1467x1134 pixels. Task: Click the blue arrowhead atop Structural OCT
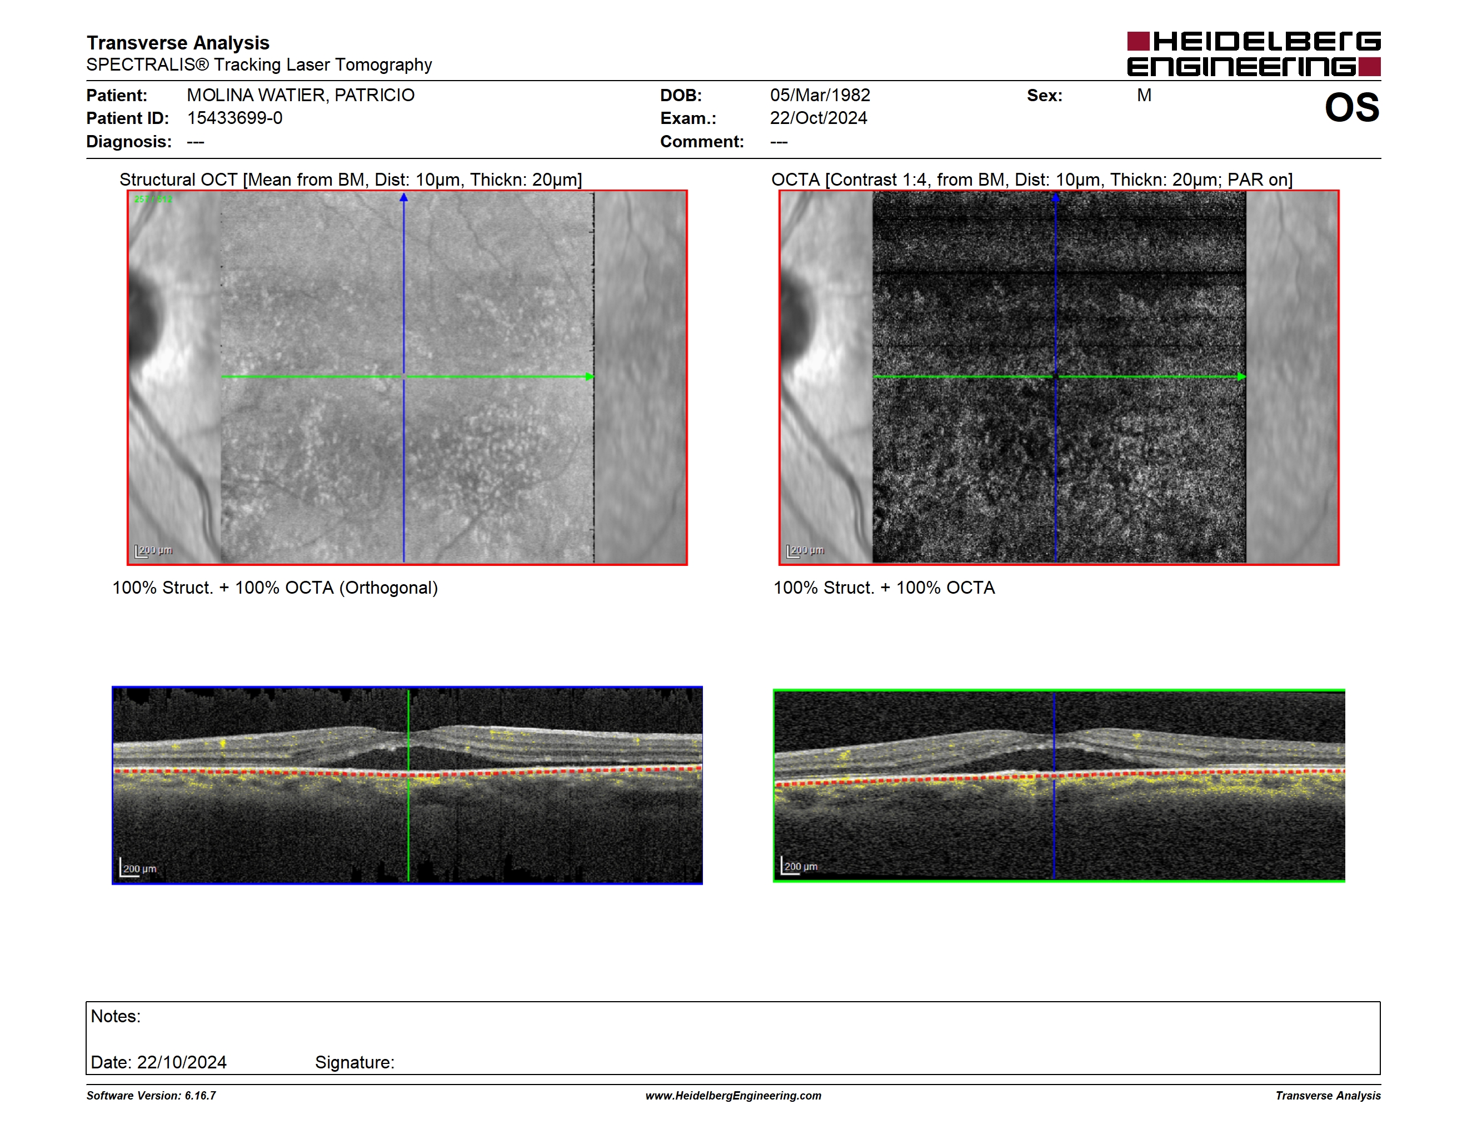point(403,197)
